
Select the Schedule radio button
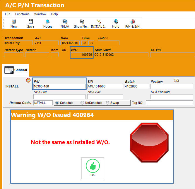57,103
